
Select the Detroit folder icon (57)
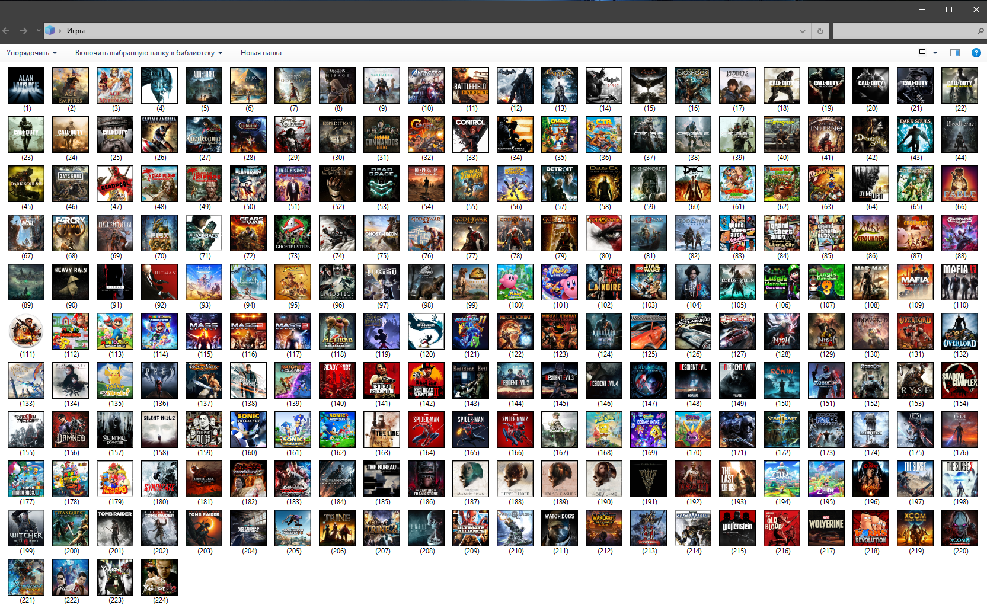tap(560, 184)
